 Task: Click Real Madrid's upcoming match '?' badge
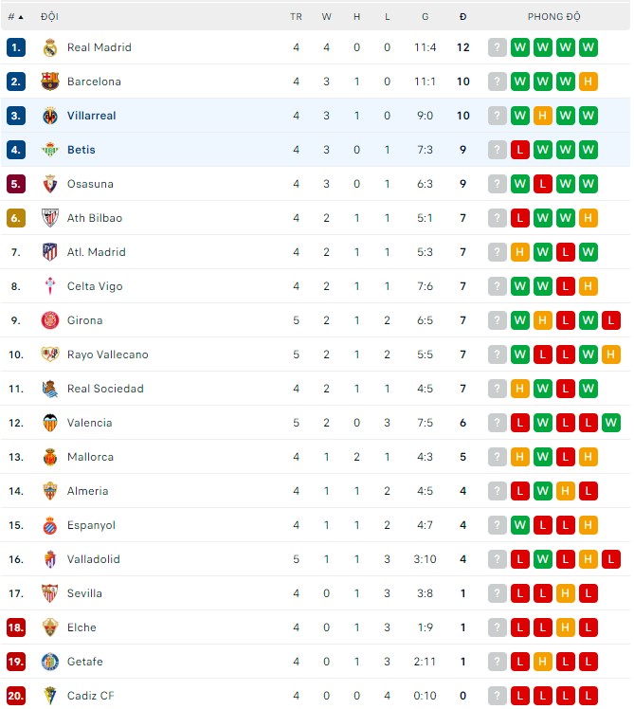point(498,47)
